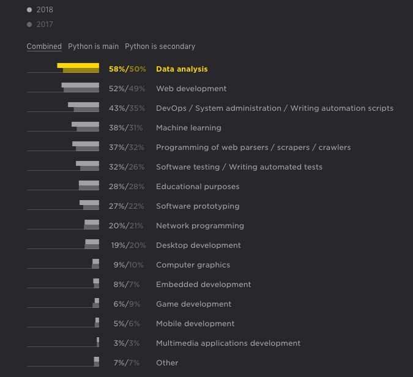Click the 5%/6% value
The width and height of the screenshot is (413, 377).
pyautogui.click(x=127, y=324)
